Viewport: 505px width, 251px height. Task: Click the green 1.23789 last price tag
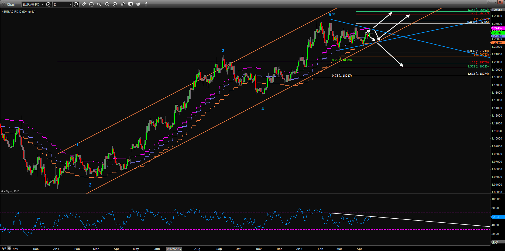[497, 33]
